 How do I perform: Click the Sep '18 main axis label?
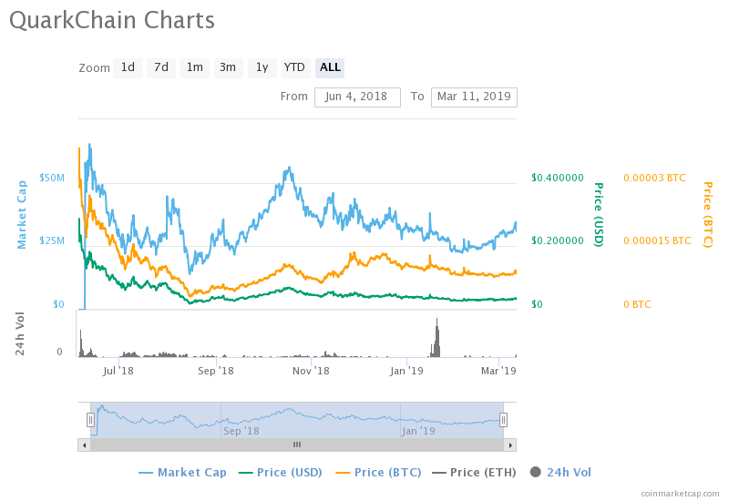point(216,371)
